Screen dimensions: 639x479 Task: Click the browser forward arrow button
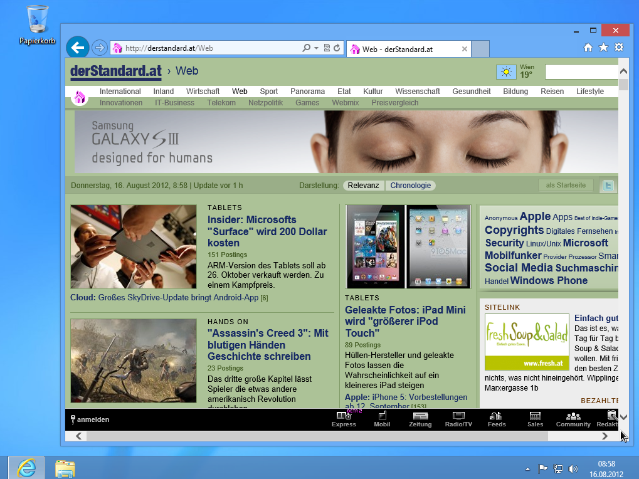[100, 48]
